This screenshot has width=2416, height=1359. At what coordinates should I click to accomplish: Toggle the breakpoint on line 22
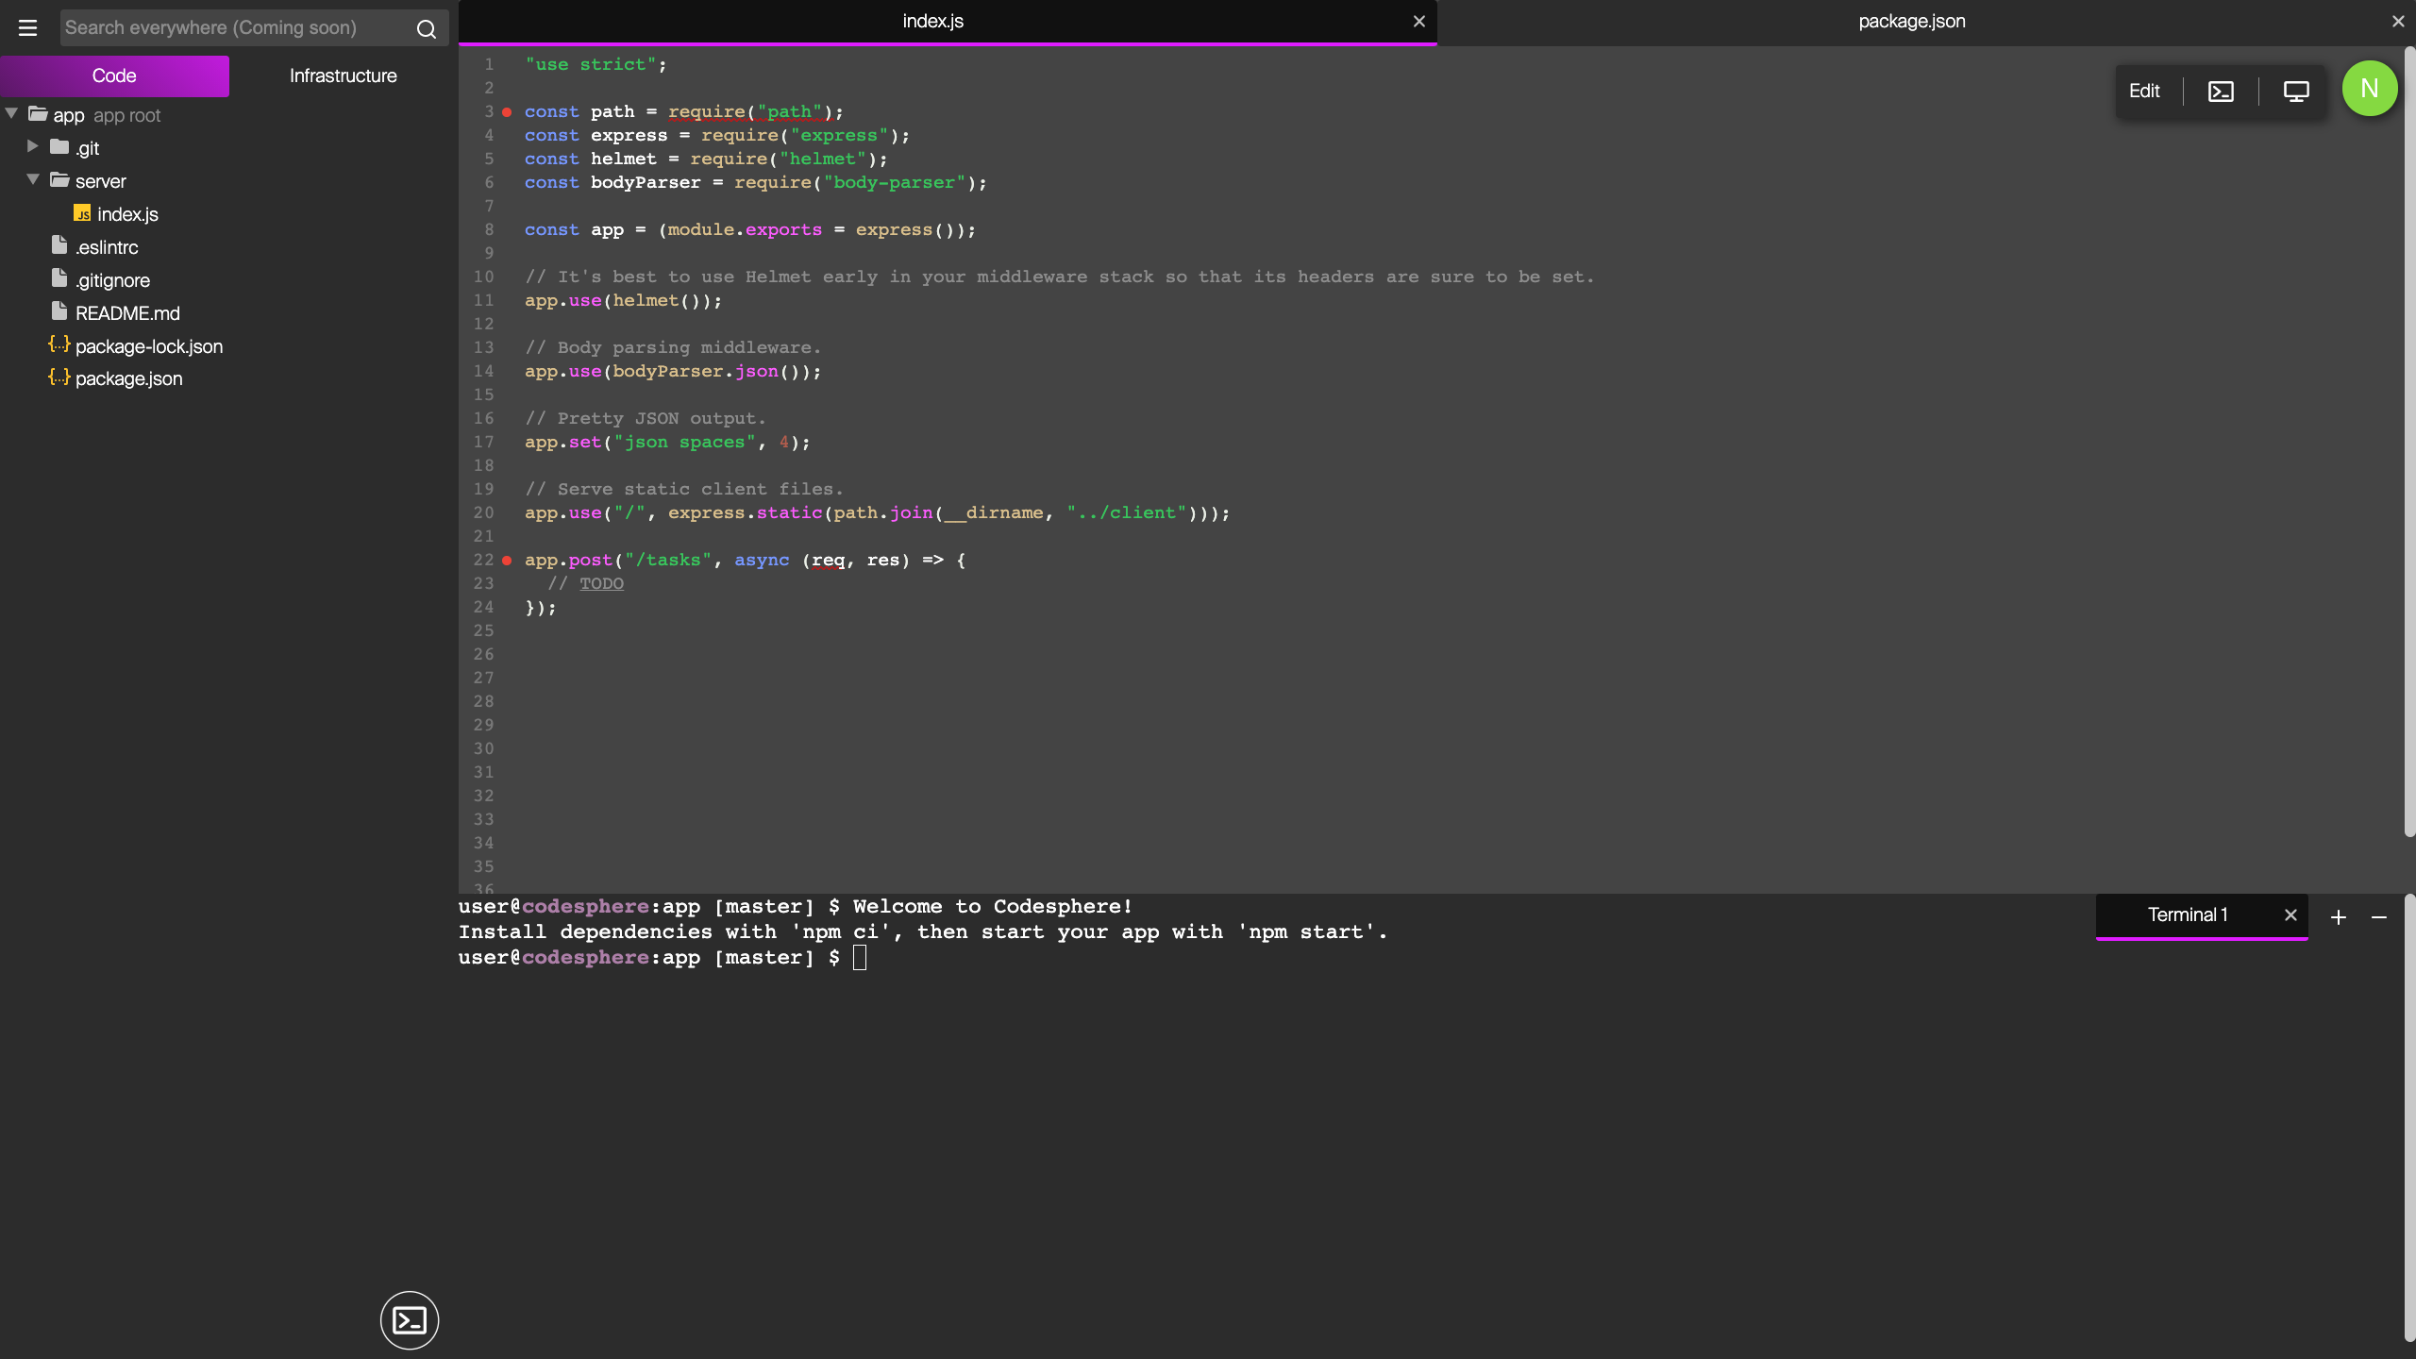(x=508, y=560)
